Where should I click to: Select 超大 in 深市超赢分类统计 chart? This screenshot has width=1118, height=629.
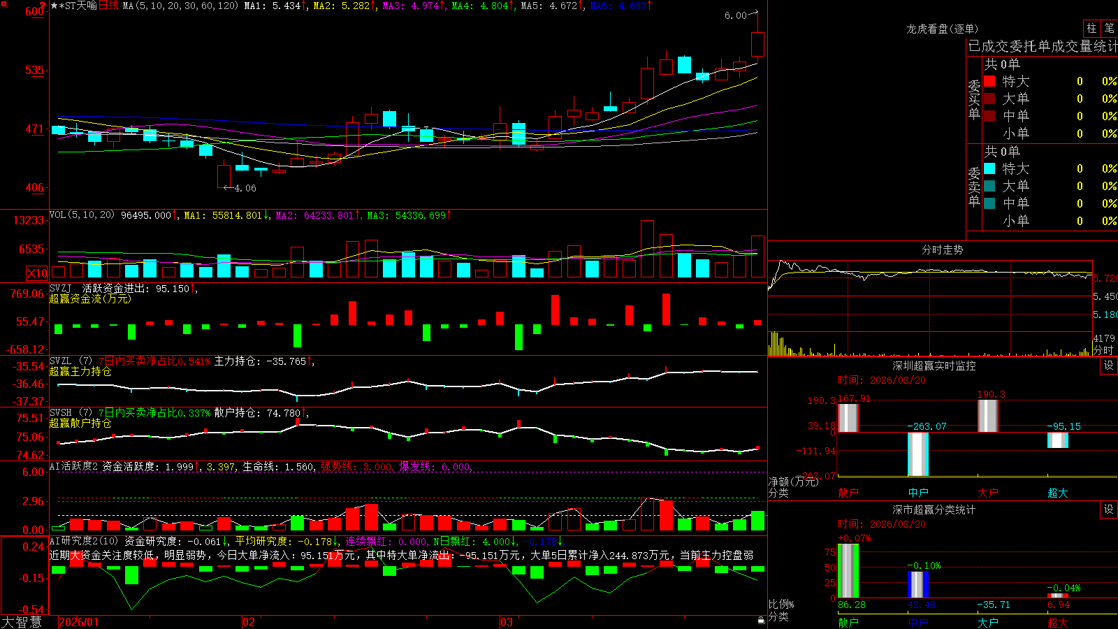[1058, 623]
